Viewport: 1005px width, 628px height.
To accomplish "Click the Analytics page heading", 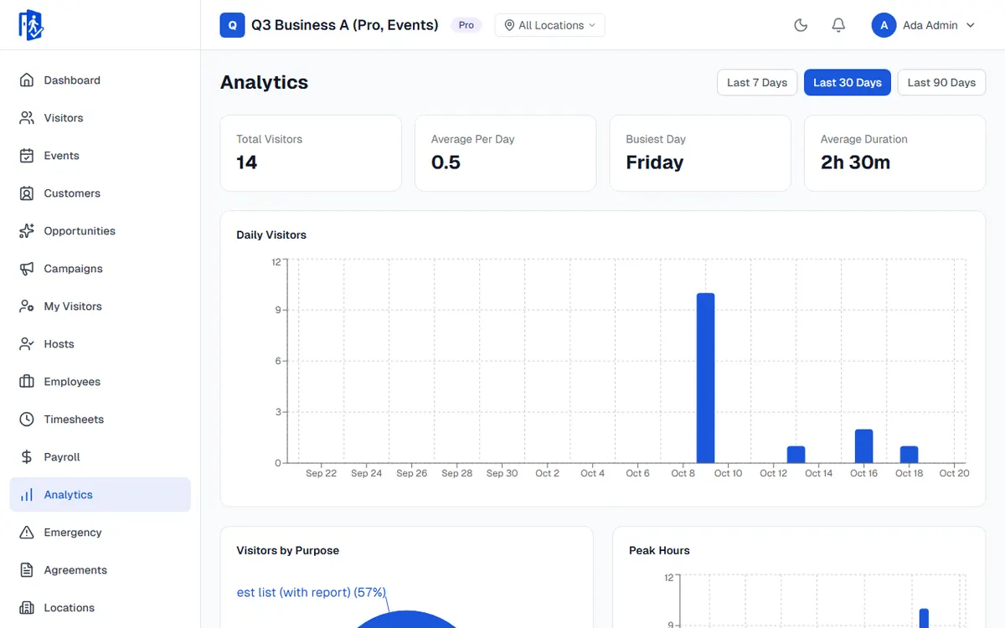I will [x=264, y=82].
